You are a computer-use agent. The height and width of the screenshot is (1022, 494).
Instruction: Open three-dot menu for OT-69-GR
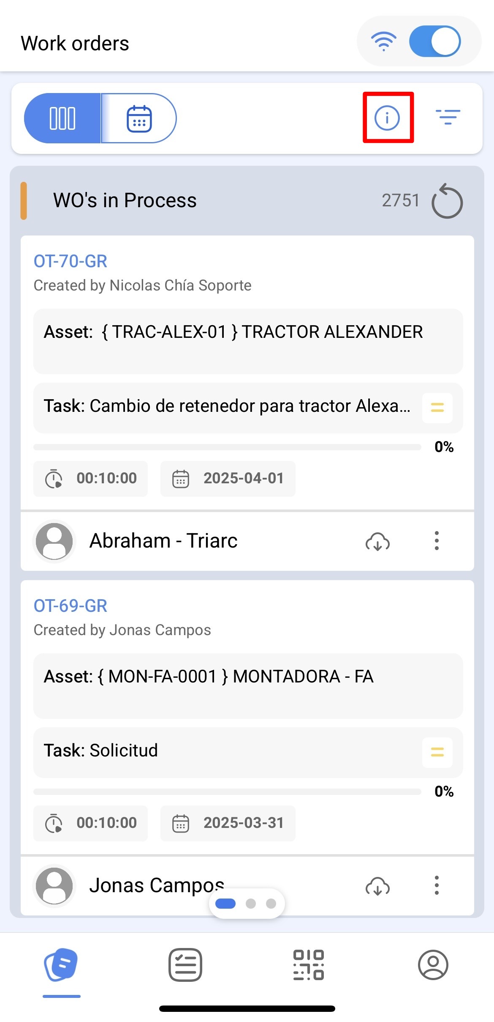click(437, 885)
